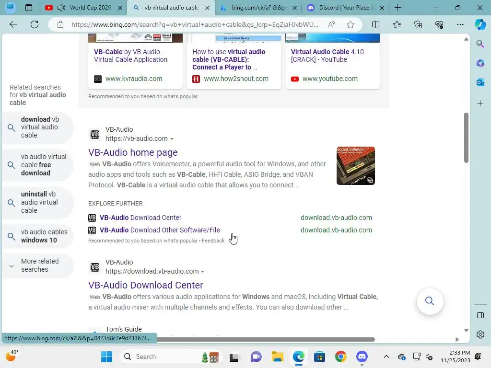This screenshot has height=368, width=491.
Task: Open Edge tab actions menu
Action: (28, 8)
